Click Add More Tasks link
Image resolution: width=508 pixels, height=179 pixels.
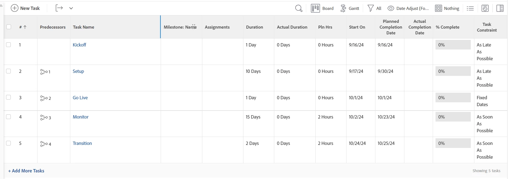coord(26,171)
